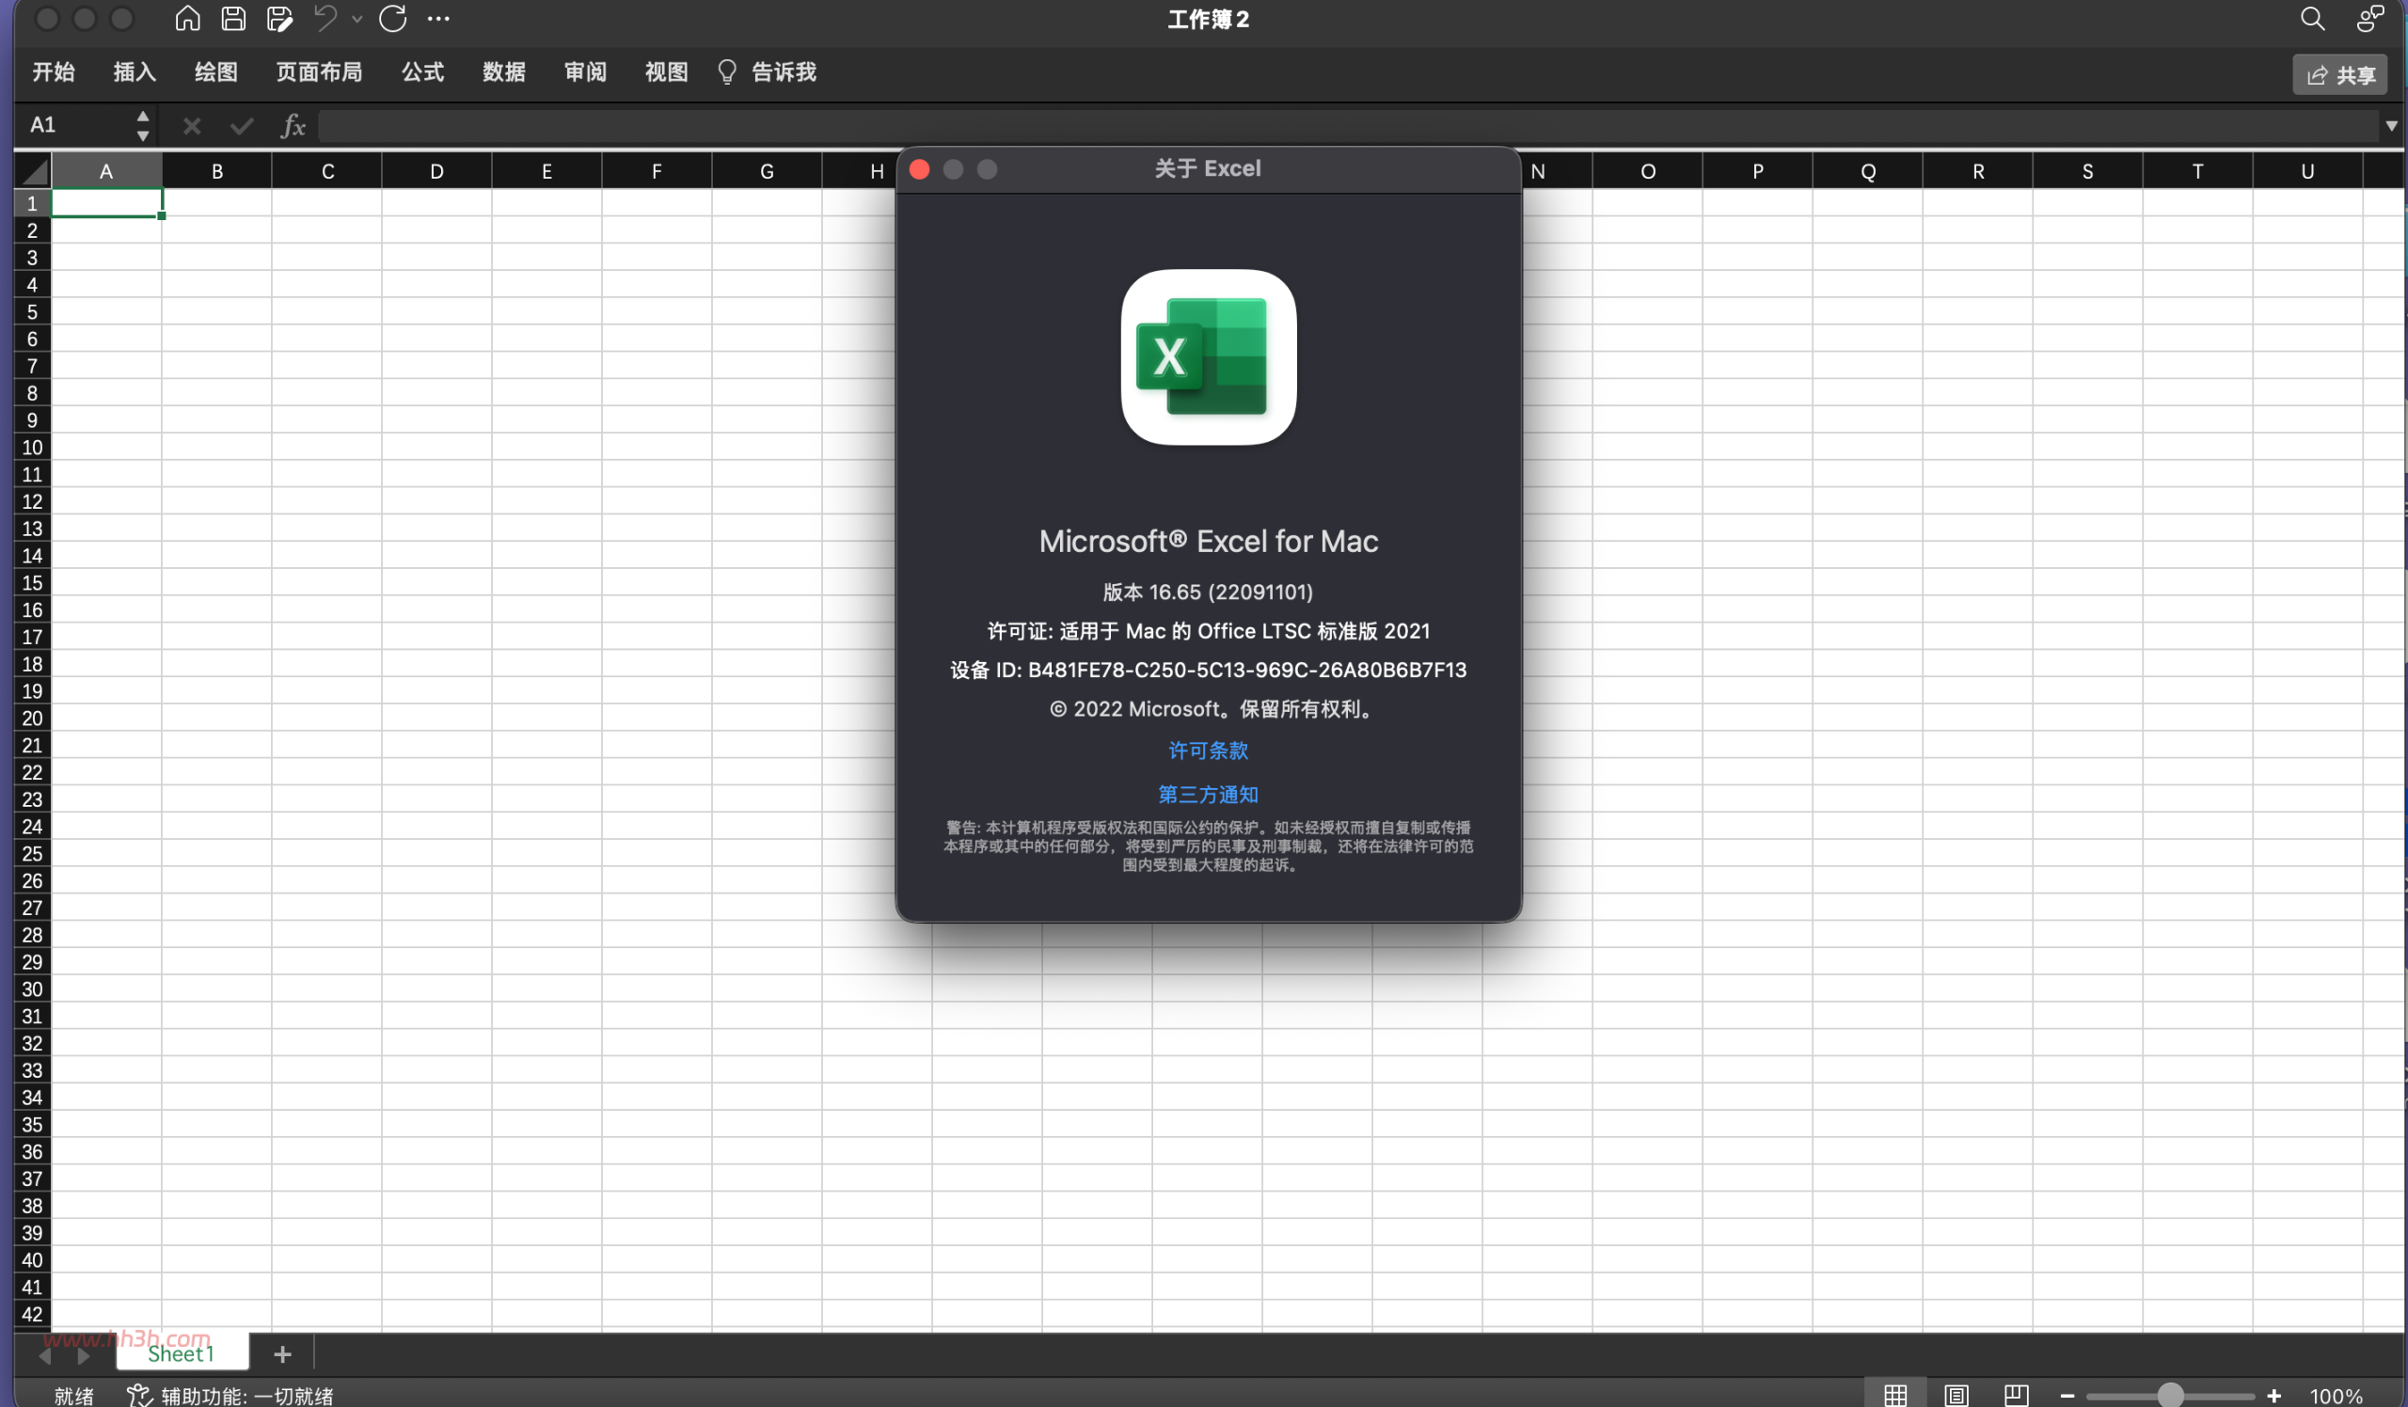Click the 100% zoom level
The height and width of the screenshot is (1407, 2408).
[x=2336, y=1396]
